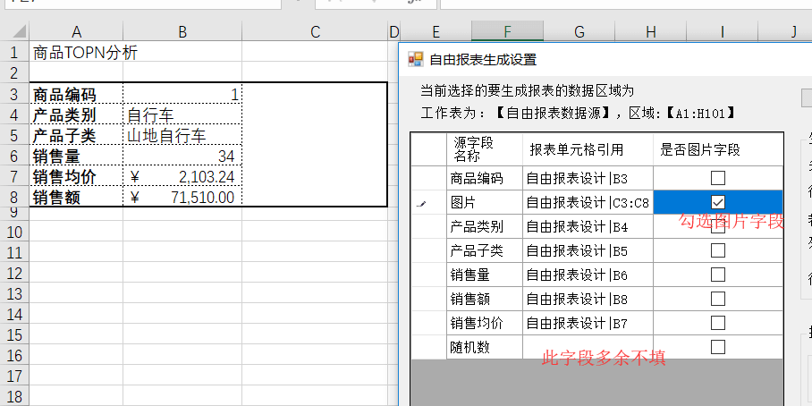Click the row selector beside 商品编码 in dialog
Viewport: 812px width, 406px height.
pyautogui.click(x=428, y=178)
